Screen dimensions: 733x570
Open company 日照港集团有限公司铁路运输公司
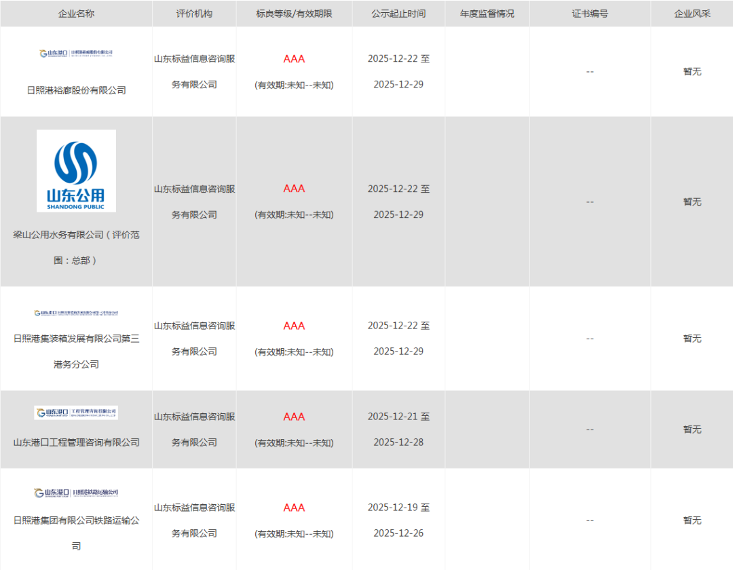point(76,533)
